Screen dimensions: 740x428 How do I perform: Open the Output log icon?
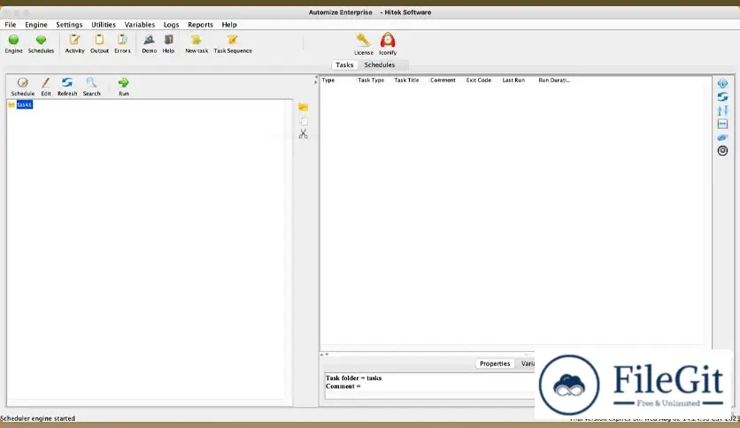click(x=99, y=40)
